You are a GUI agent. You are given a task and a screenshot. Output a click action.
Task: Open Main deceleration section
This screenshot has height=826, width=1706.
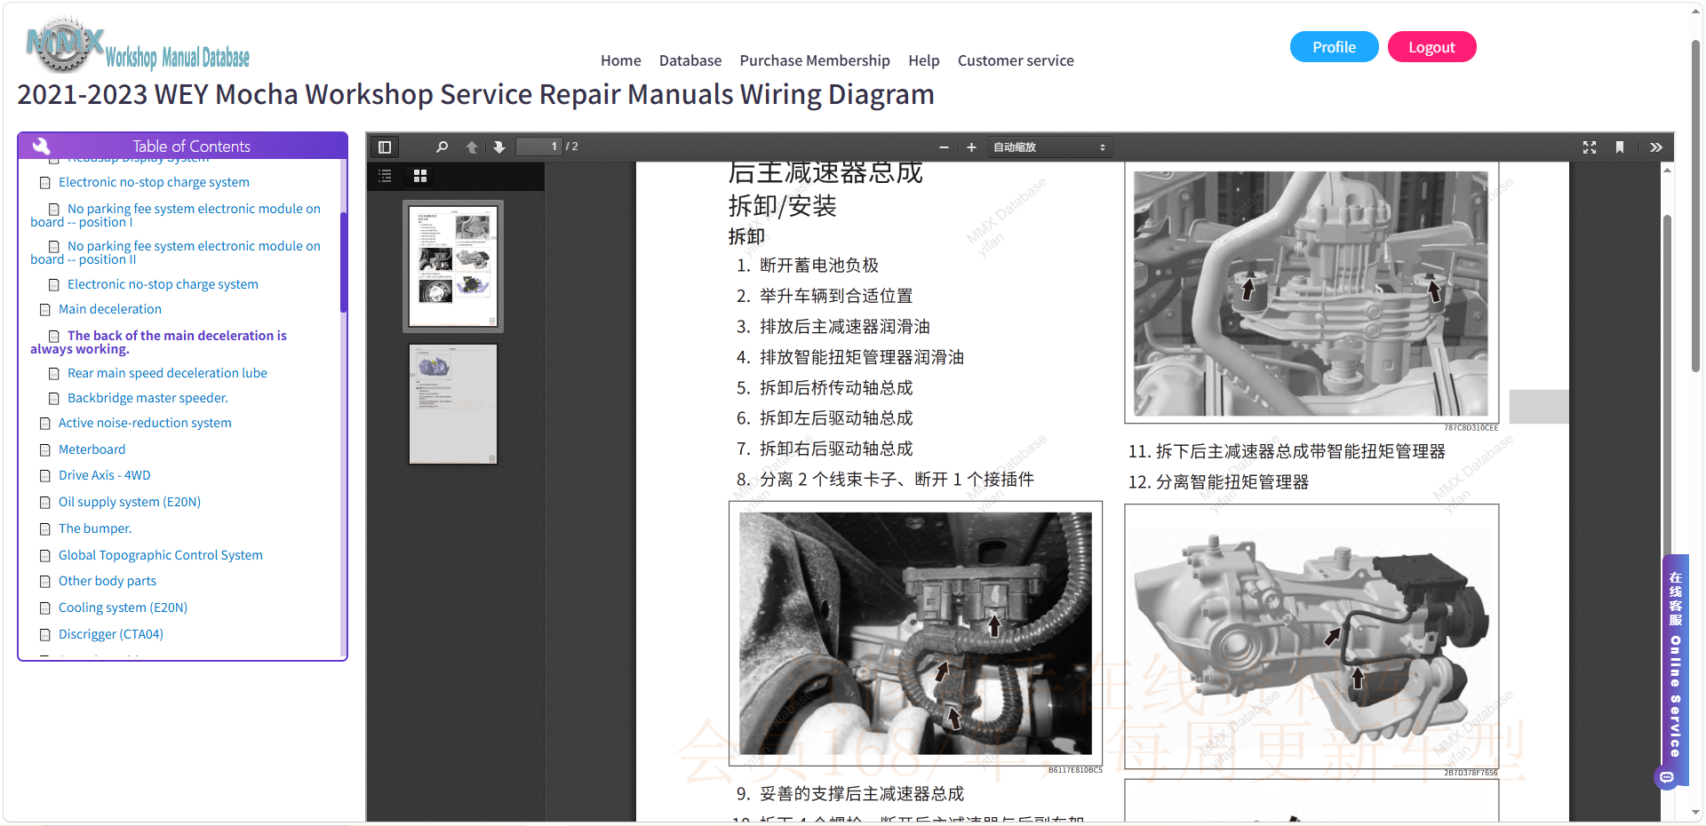tap(110, 309)
